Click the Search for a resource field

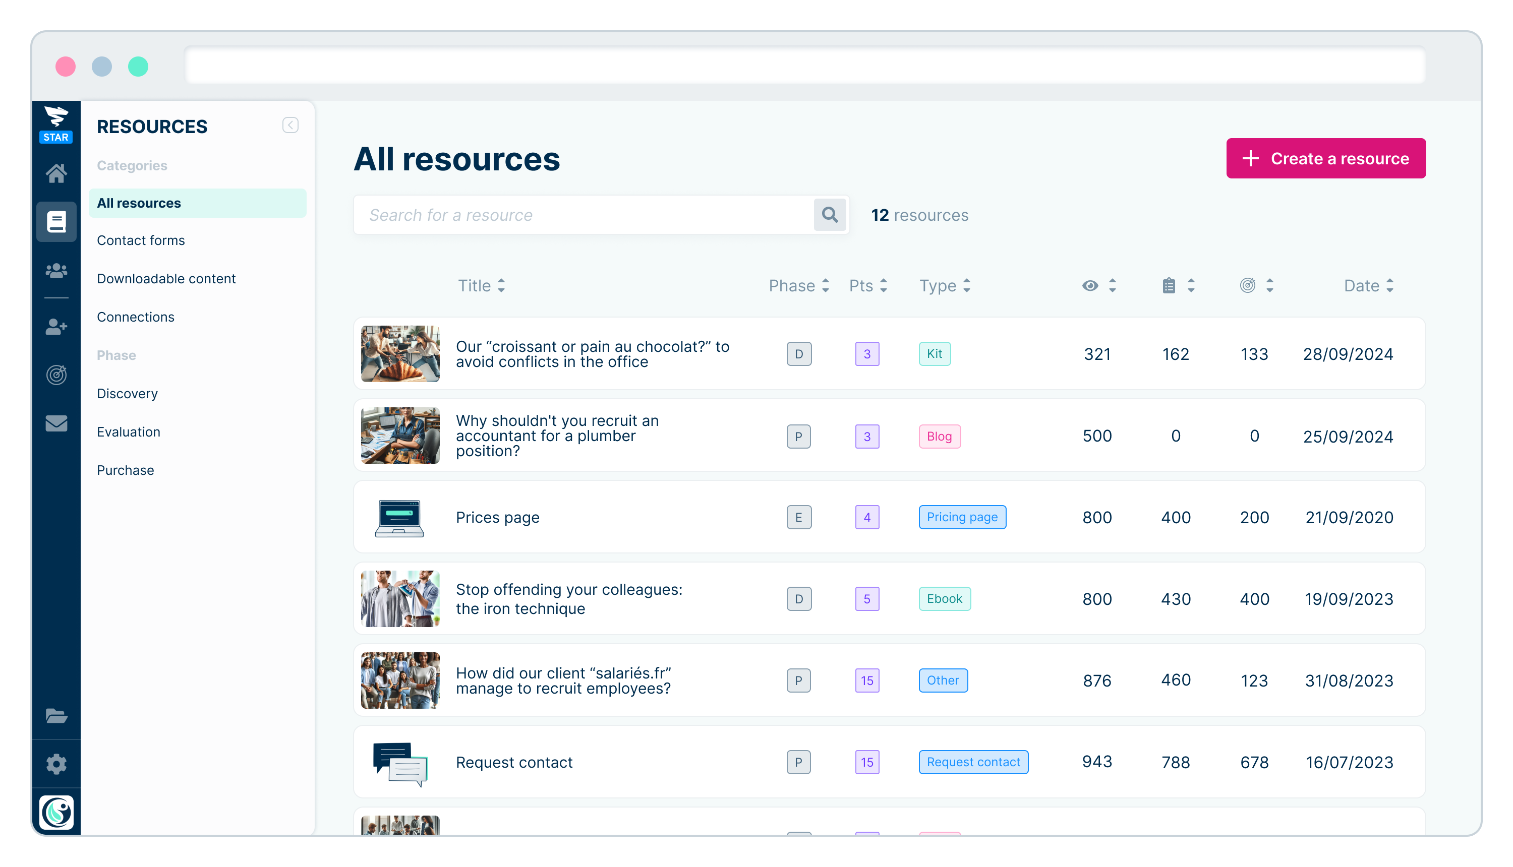coord(584,215)
